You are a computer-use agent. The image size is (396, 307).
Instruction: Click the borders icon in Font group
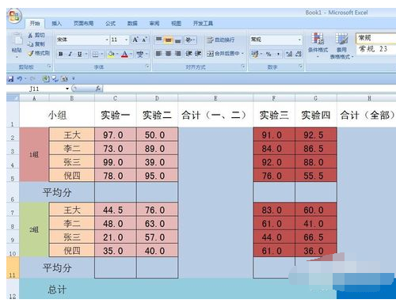pyautogui.click(x=95, y=55)
